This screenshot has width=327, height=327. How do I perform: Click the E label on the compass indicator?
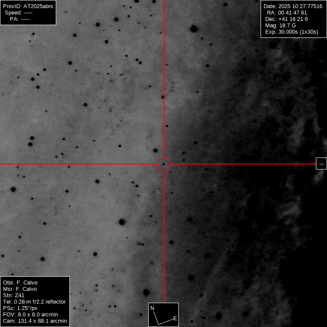coord(175,318)
